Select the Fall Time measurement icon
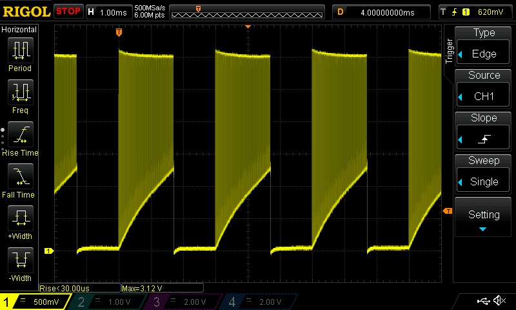 tap(20, 178)
